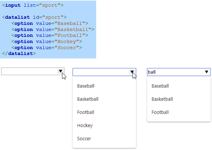Viewport: 212px width, 150px height.
Task: Click the option value="Hockey" code line
Action: click(x=47, y=42)
